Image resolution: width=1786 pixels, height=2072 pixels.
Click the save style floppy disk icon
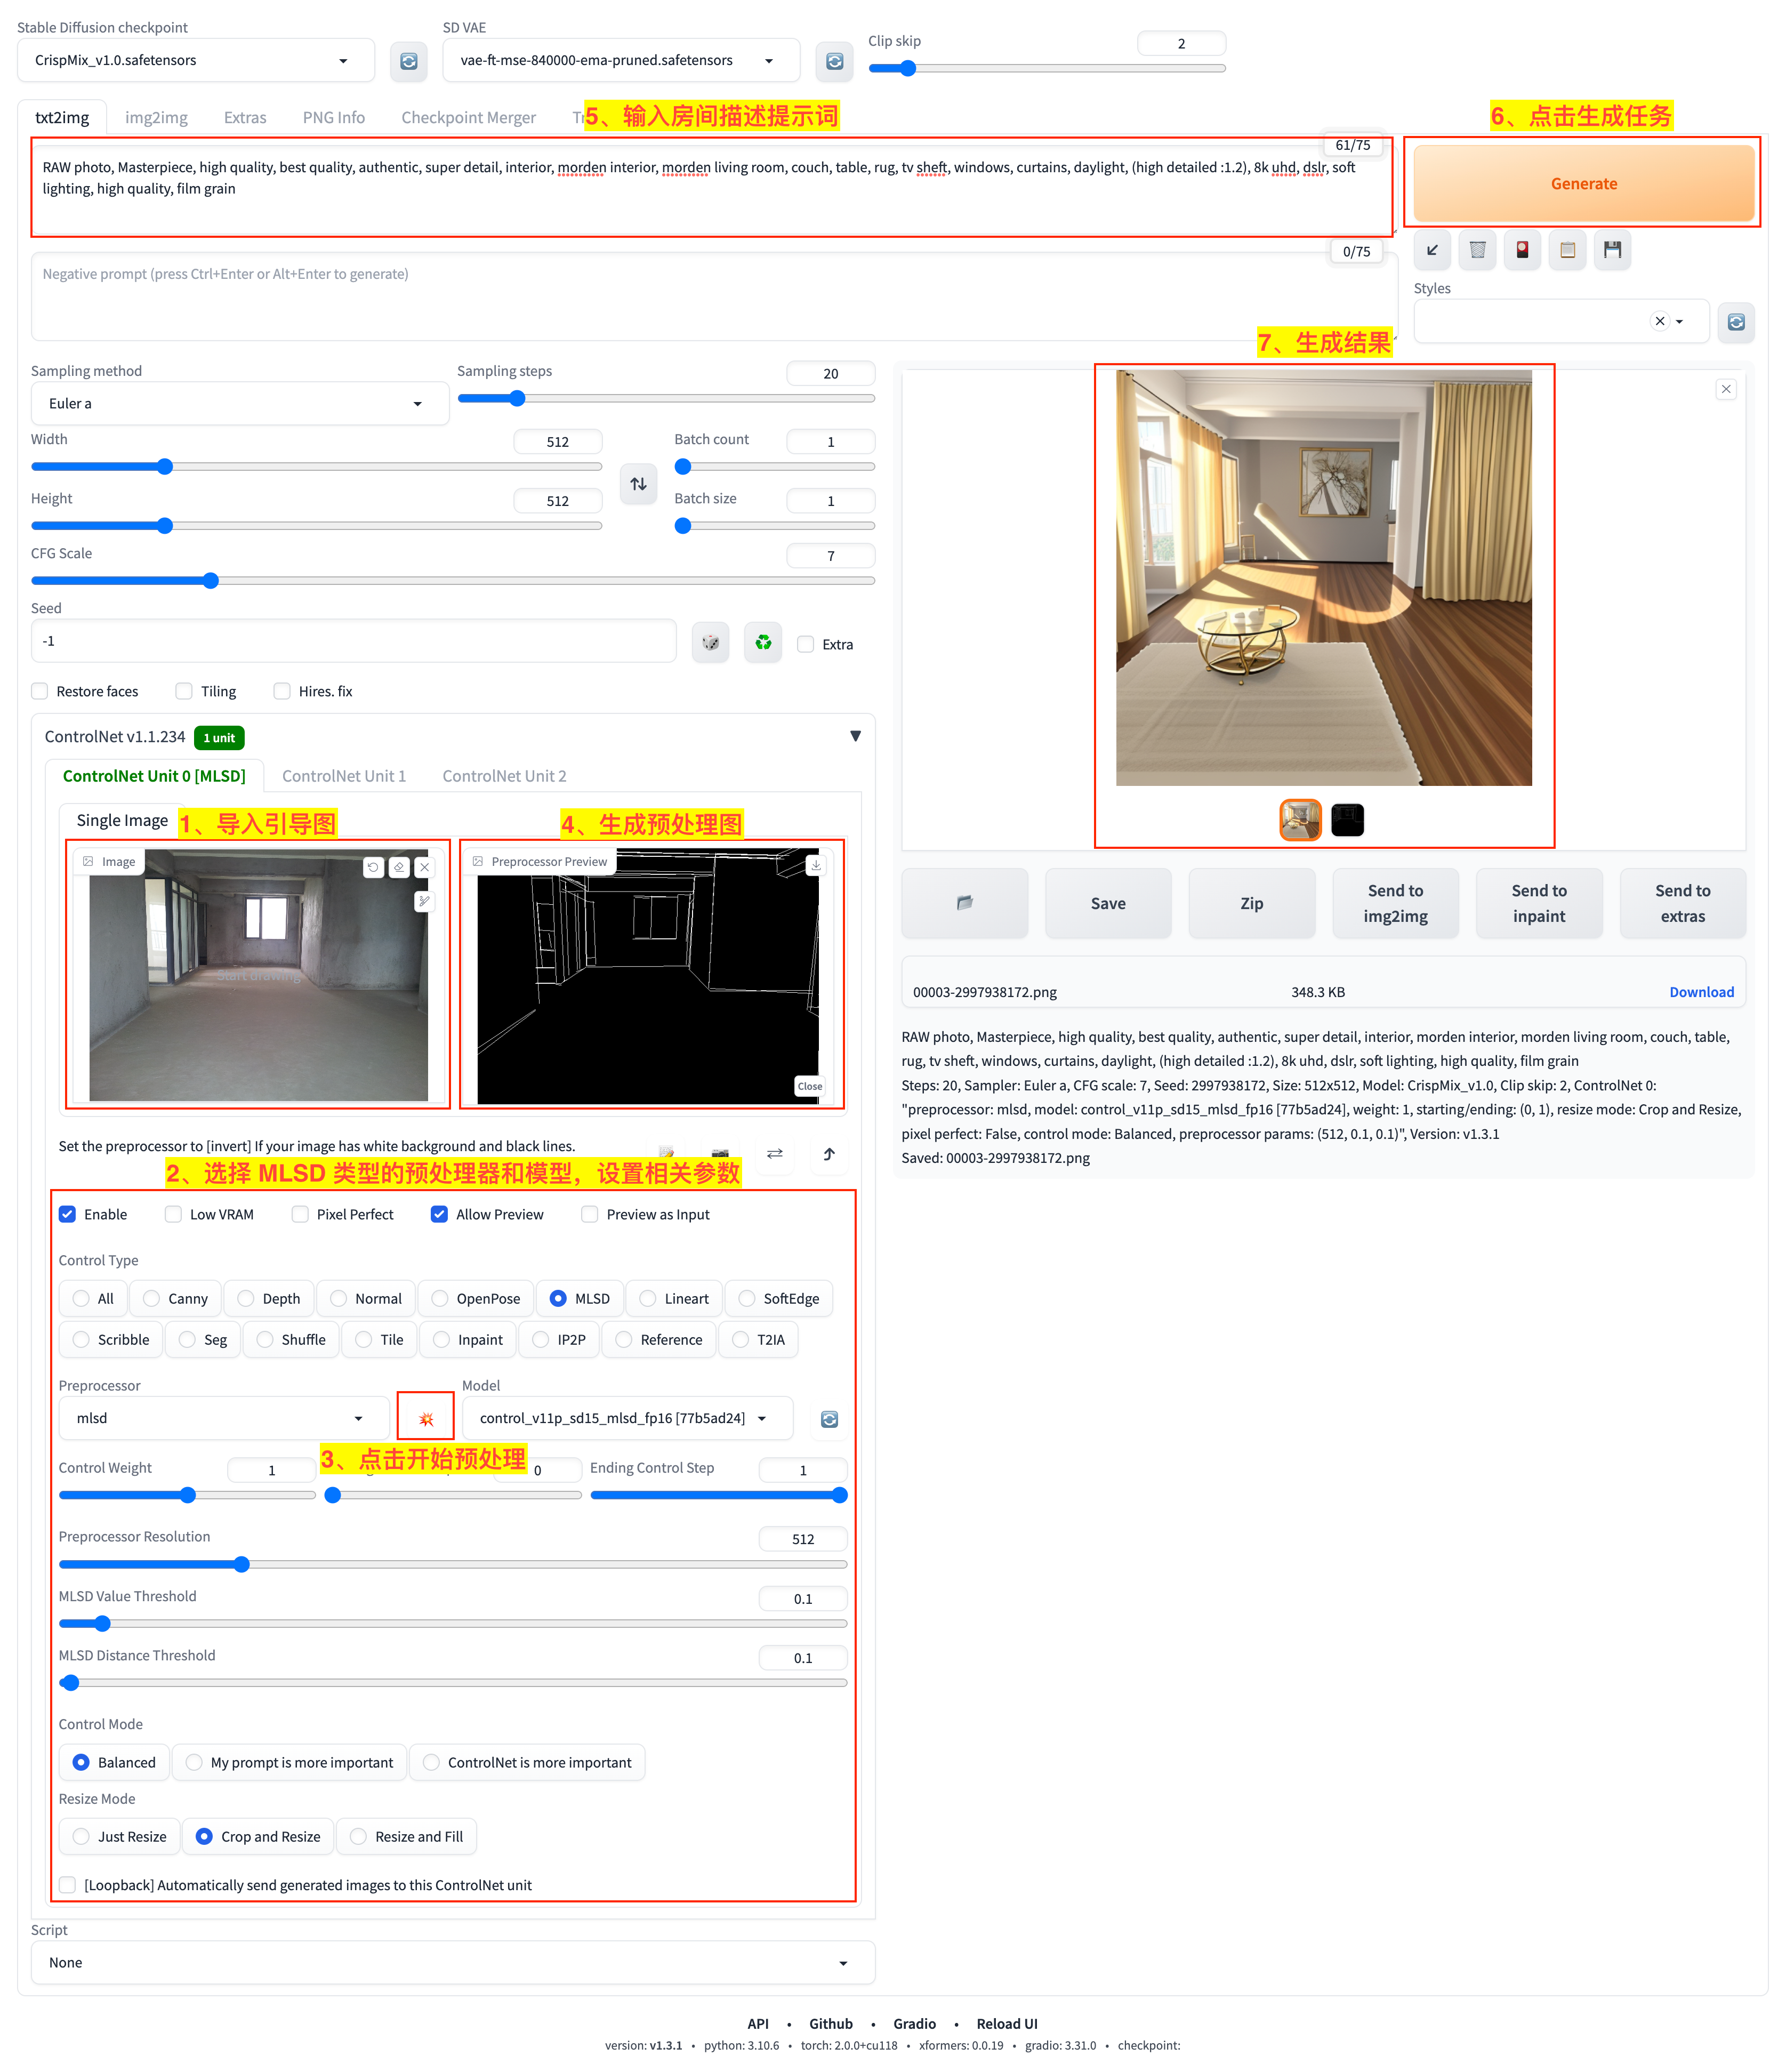click(1611, 250)
